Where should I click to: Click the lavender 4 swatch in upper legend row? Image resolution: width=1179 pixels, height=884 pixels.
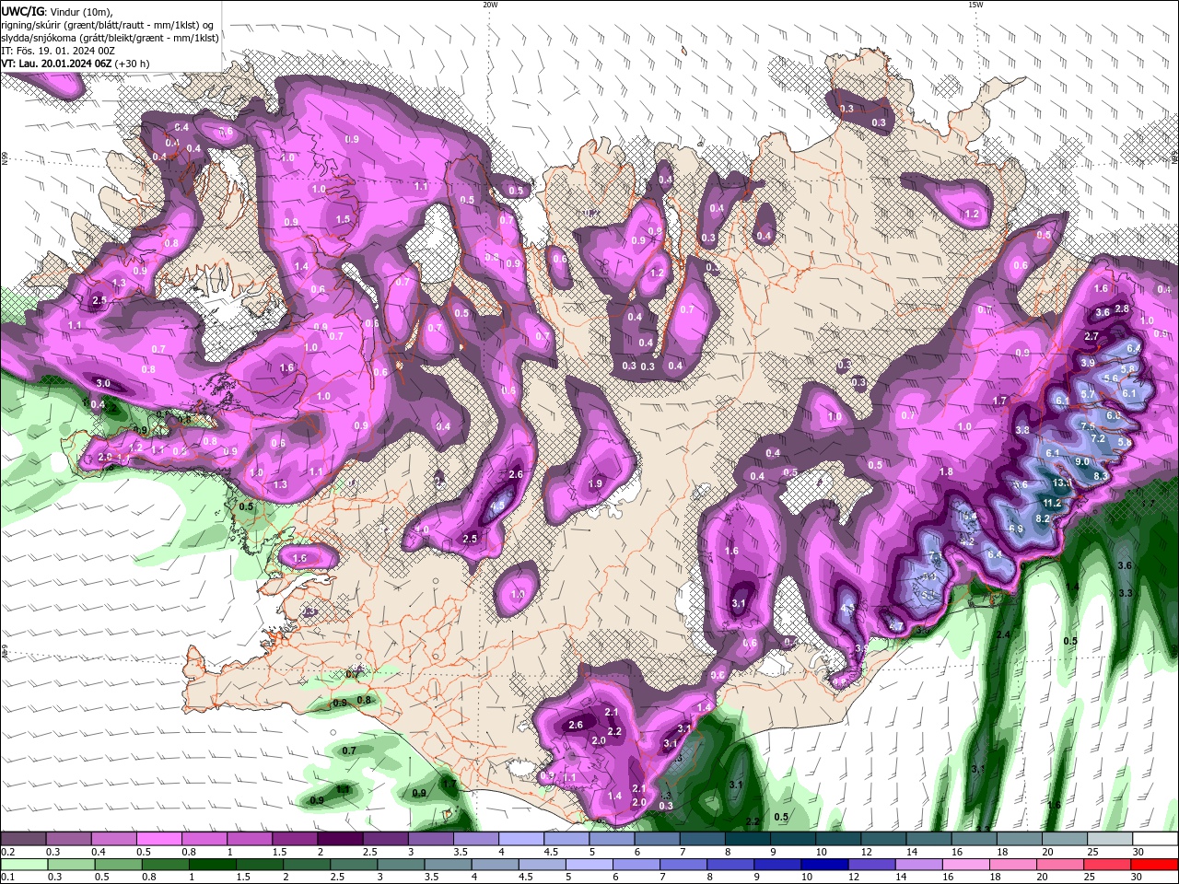coord(521,839)
